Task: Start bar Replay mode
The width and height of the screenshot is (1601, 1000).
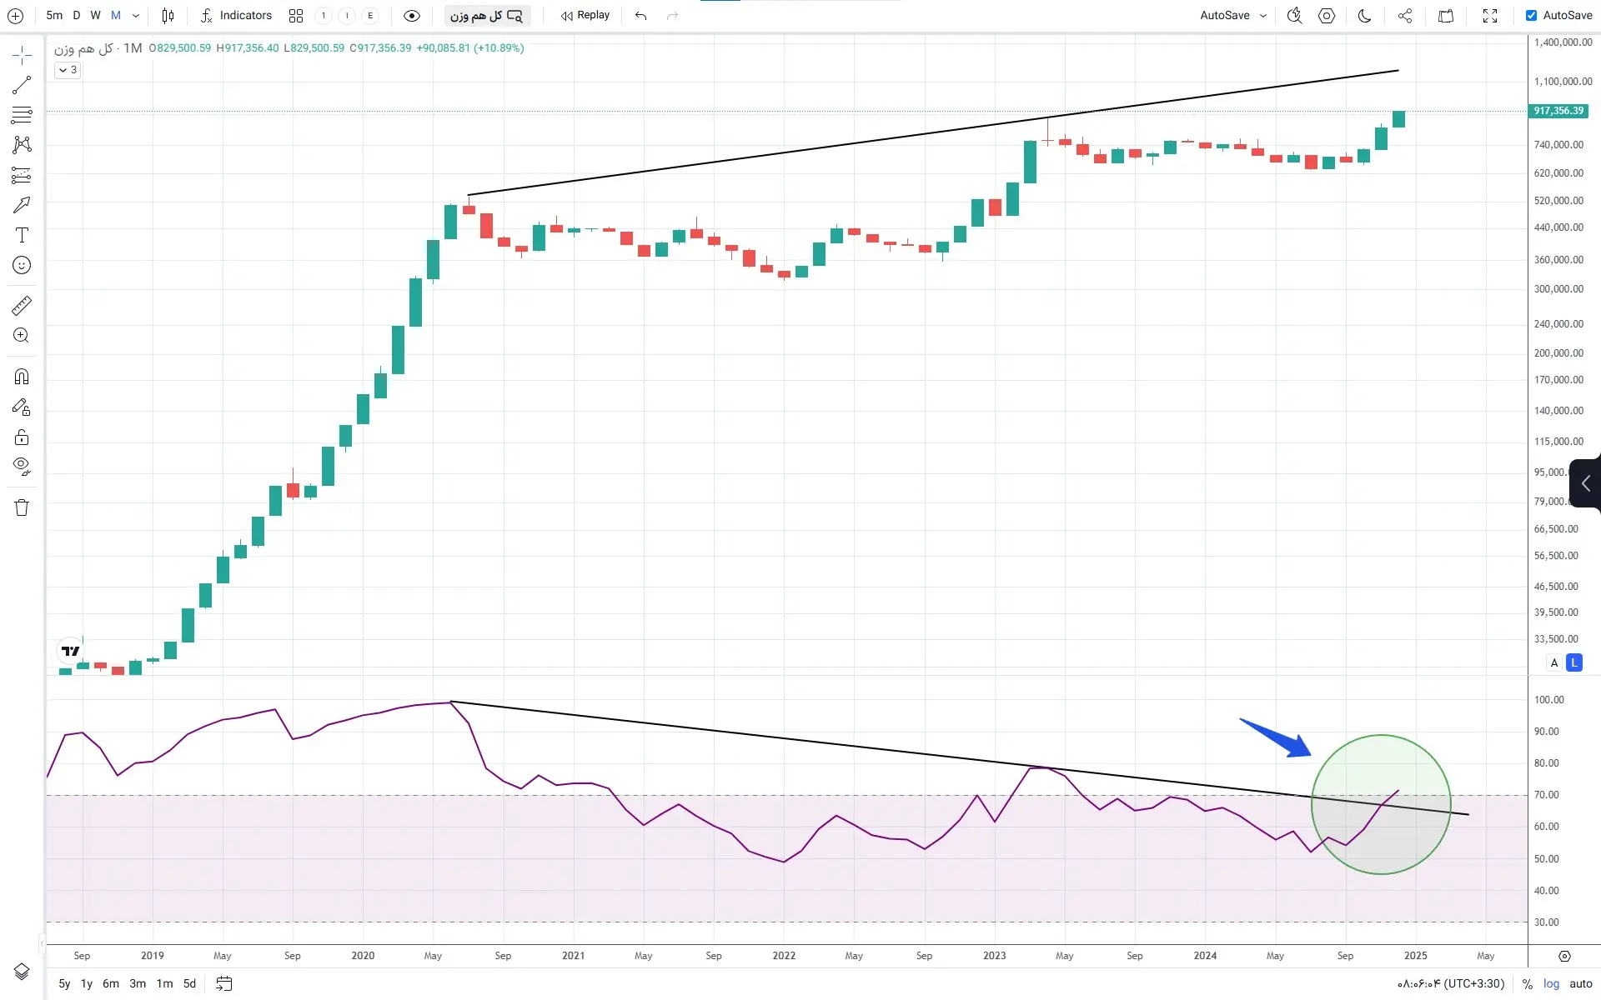Action: pos(585,16)
